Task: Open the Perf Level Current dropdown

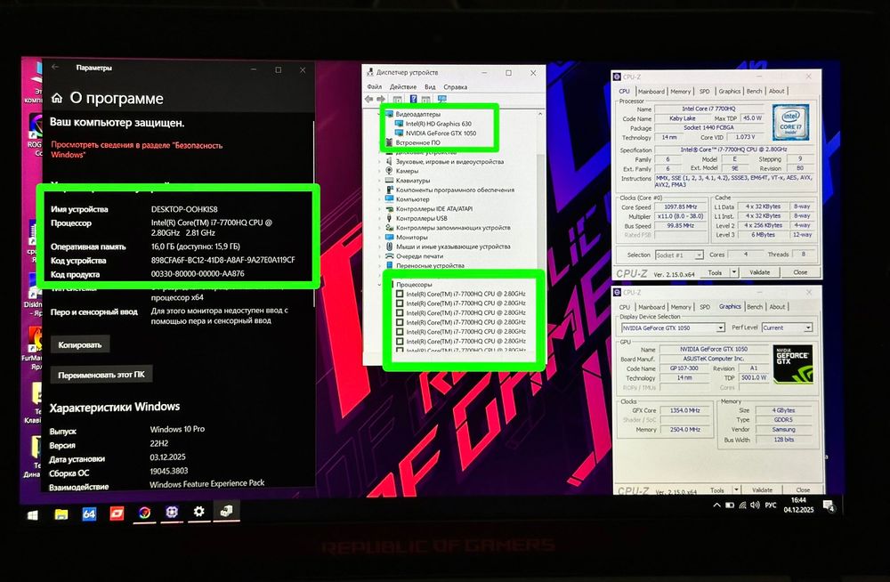Action: tap(808, 327)
